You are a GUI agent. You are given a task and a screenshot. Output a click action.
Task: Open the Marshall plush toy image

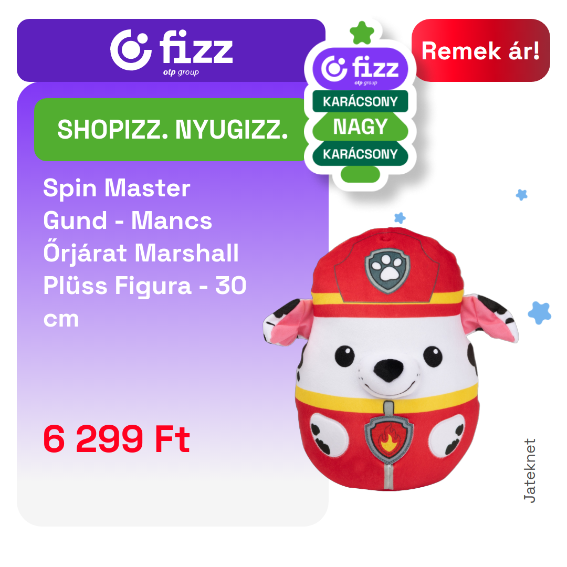[391, 359]
